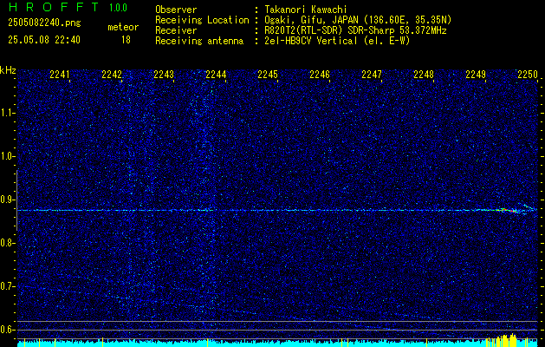Click the 0.9 kHz axis label
545x347 pixels.
[x=7, y=200]
